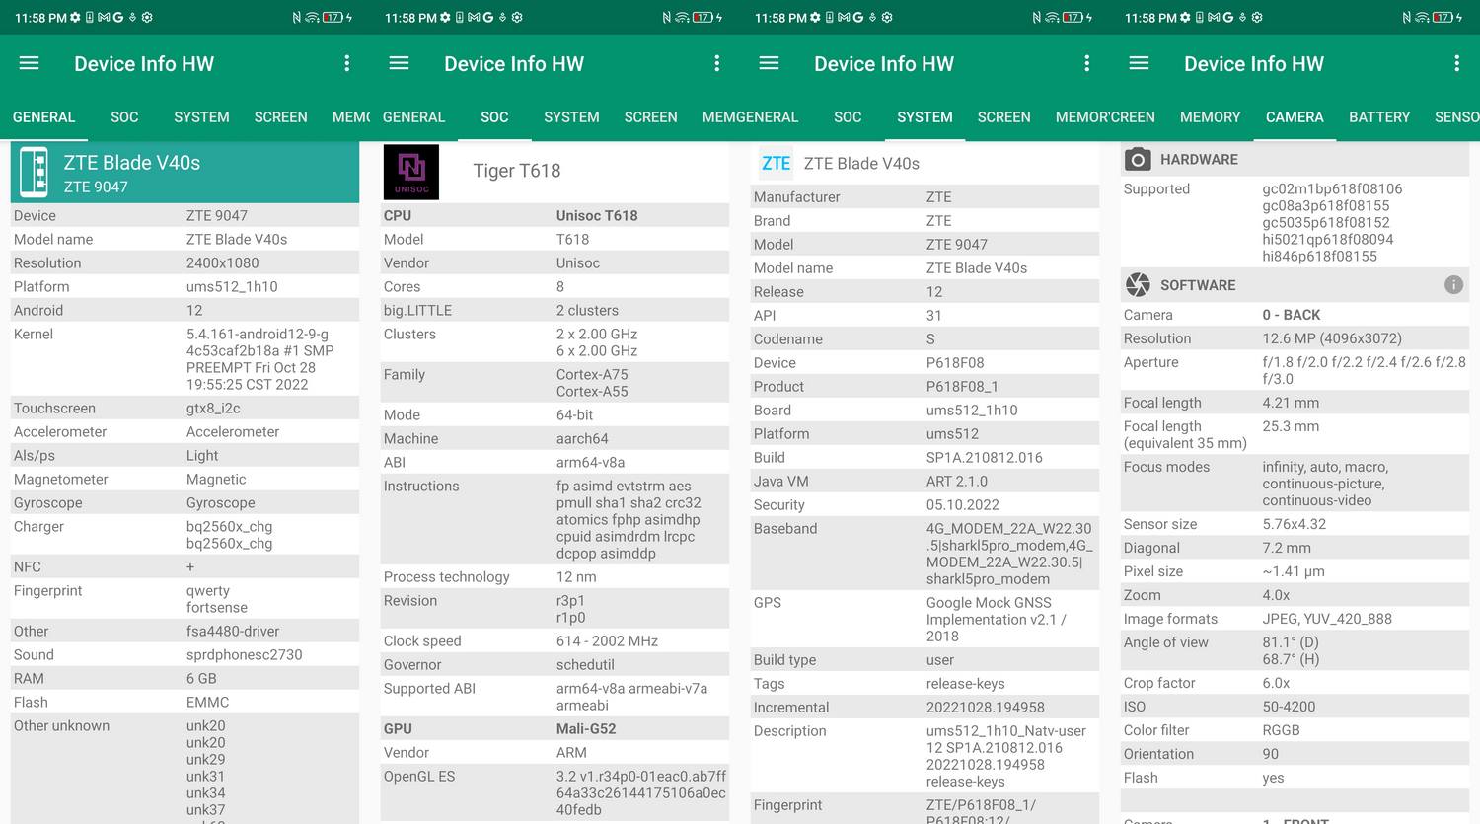Tap the phone device icon beside ZTE Blade V40s
Viewport: 1480px width, 824px height.
35,173
